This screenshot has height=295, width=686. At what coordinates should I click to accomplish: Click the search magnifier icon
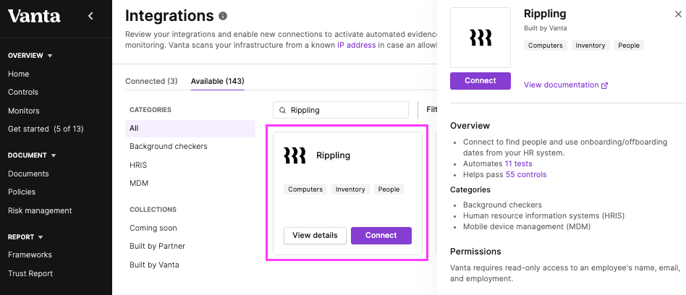[283, 110]
